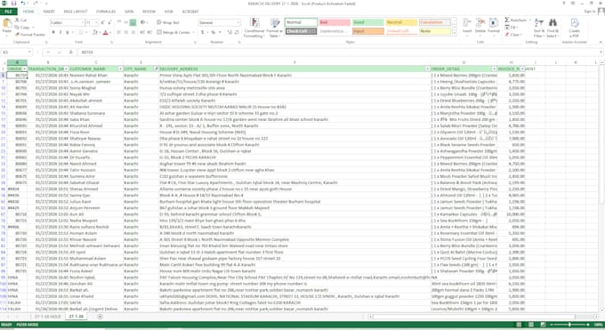
Task: Toggle Center horizontal alignment
Action: (125, 32)
